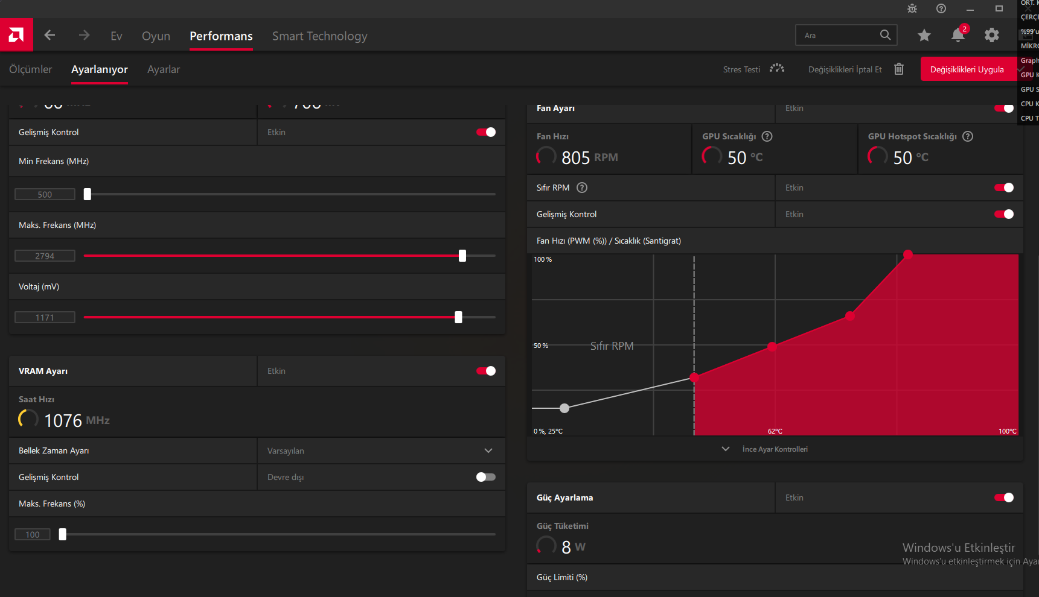The image size is (1039, 597).
Task: Open notifications bell icon
Action: coord(958,35)
